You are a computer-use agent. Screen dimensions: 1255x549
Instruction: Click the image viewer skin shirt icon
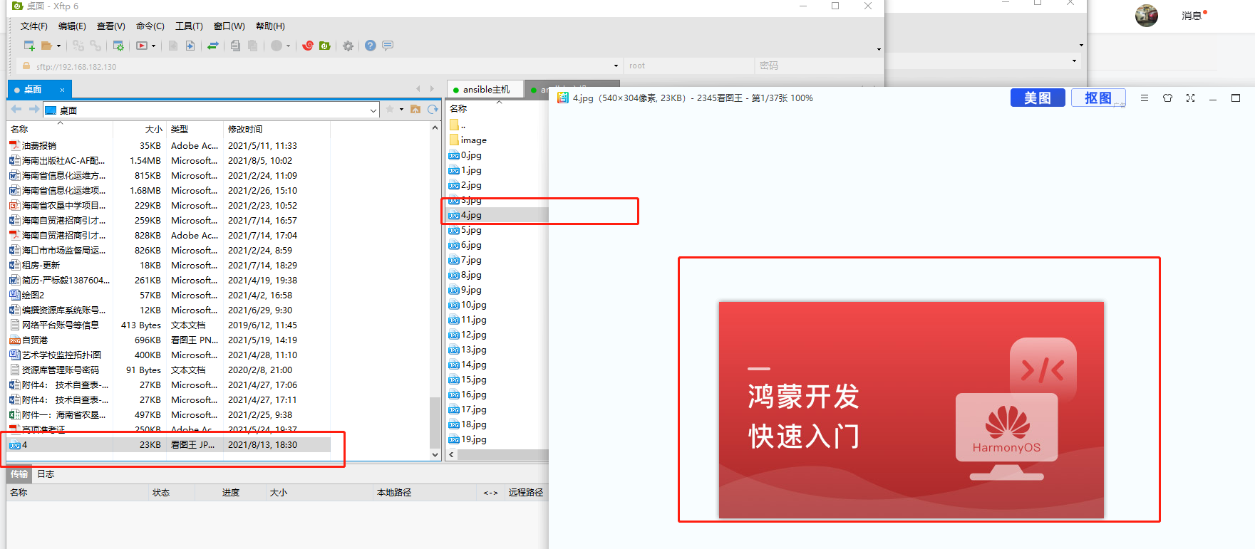[1167, 98]
